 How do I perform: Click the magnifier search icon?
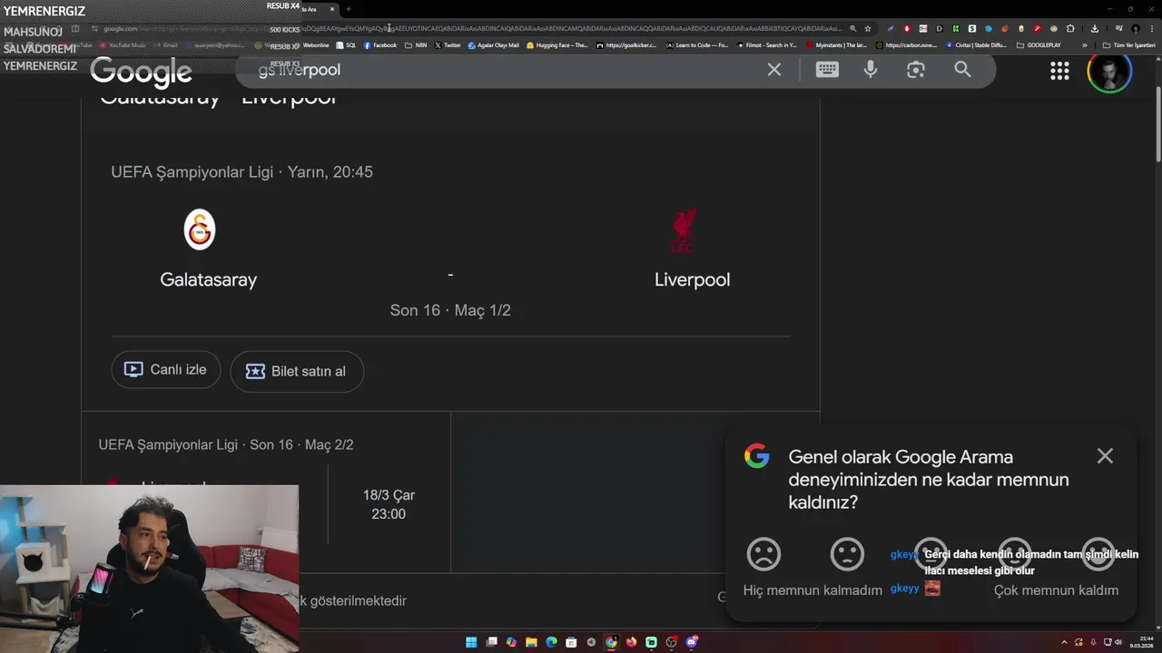[x=962, y=70]
